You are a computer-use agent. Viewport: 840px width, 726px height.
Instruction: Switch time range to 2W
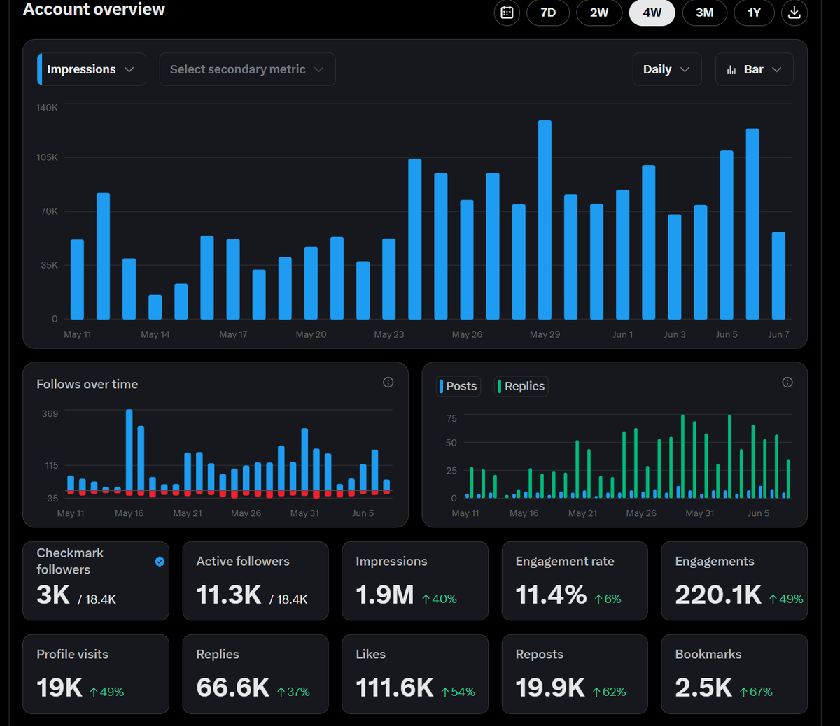click(599, 13)
